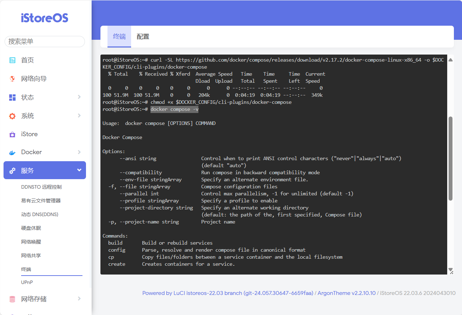Click the System (系统) gear icon
462x315 pixels.
[12, 116]
